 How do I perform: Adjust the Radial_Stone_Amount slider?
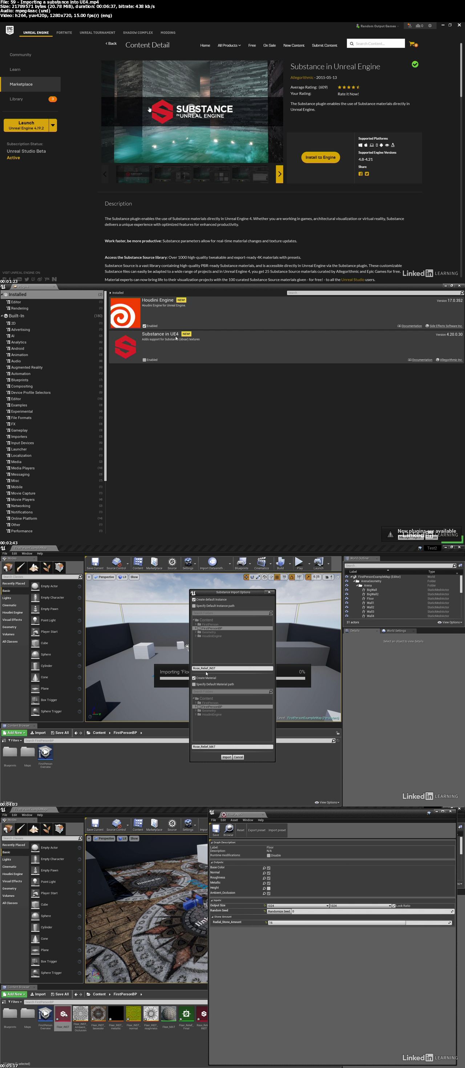tap(359, 922)
